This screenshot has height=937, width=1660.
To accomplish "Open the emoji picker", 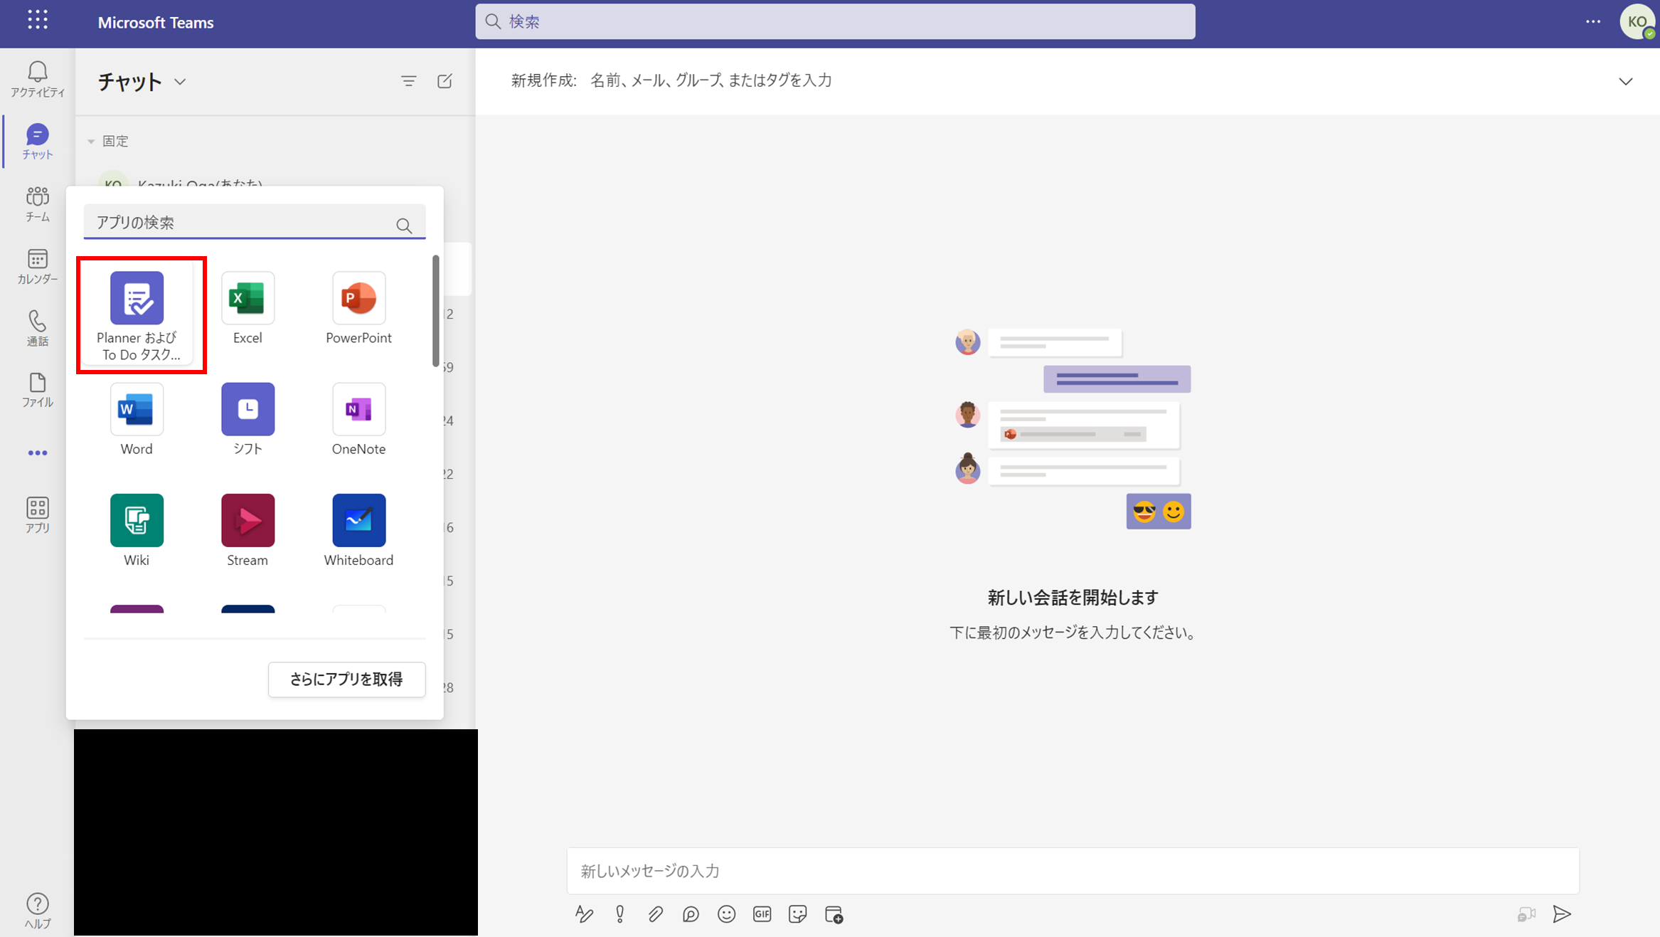I will pyautogui.click(x=726, y=914).
